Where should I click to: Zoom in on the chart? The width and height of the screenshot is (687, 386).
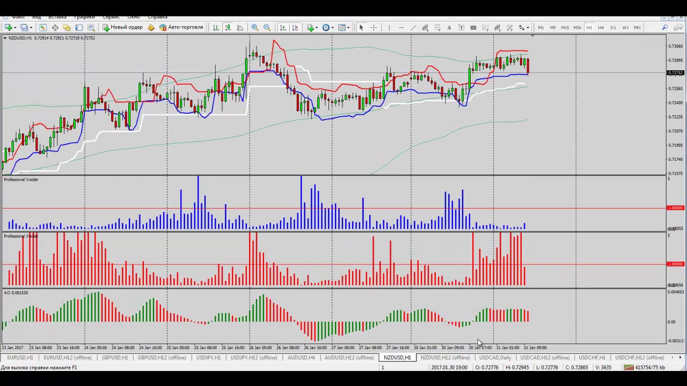point(255,27)
